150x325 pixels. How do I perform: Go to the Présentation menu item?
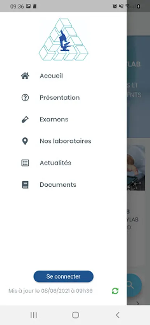coord(63,97)
